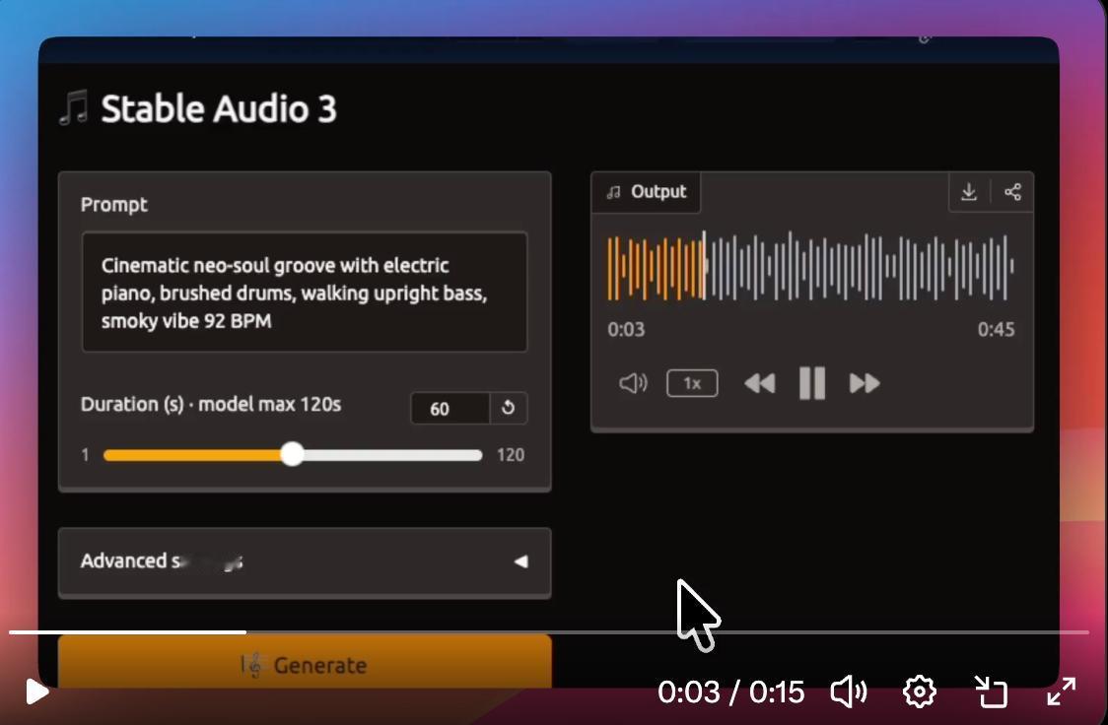Screen dimensions: 1108x725
Task: Seek within the output waveform
Action: (810, 267)
